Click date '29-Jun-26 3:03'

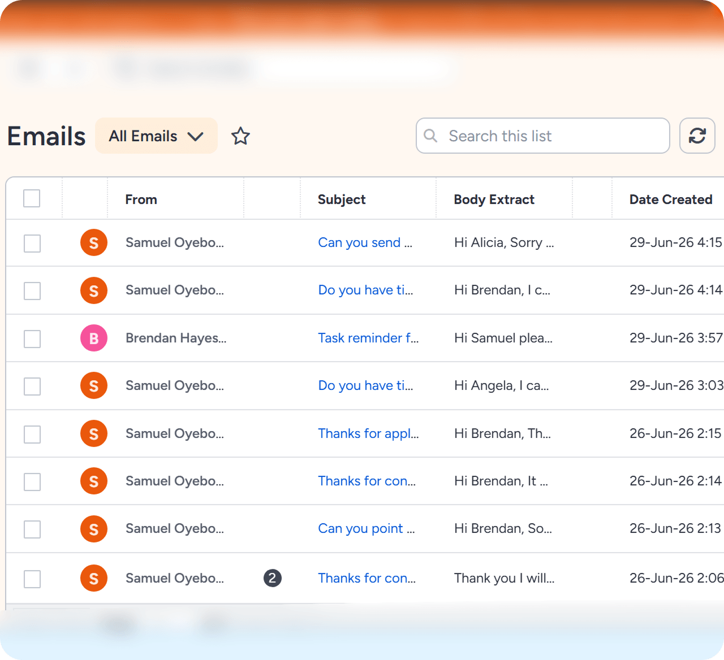click(676, 385)
